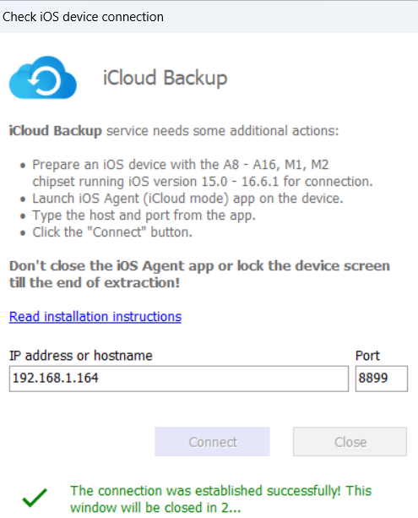Select the Port input field showing 8899
The height and width of the screenshot is (518, 418).
click(382, 379)
